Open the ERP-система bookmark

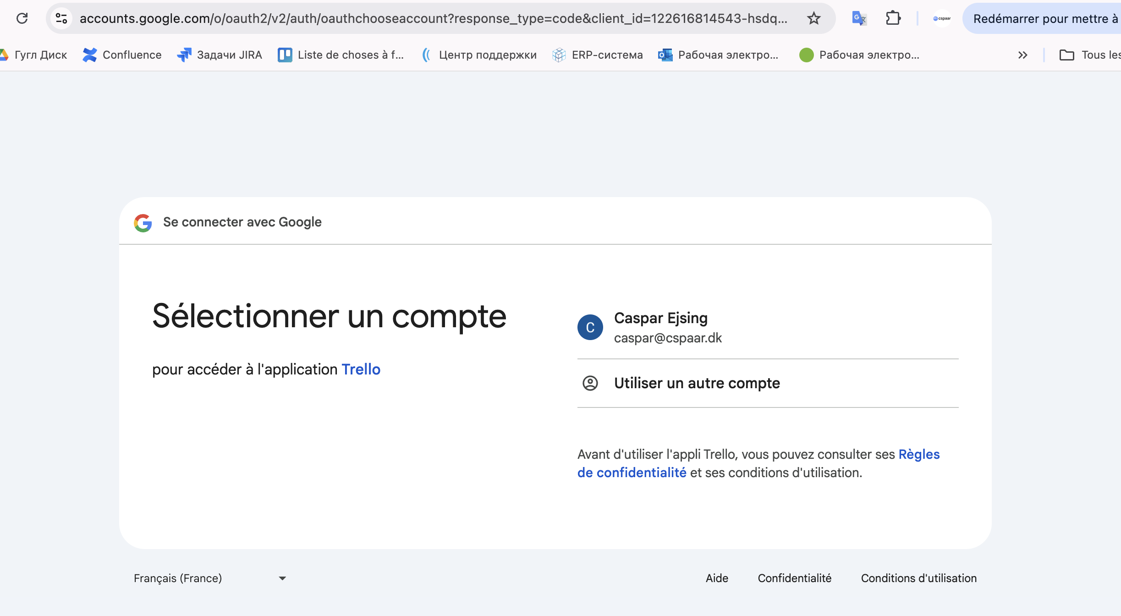(598, 55)
